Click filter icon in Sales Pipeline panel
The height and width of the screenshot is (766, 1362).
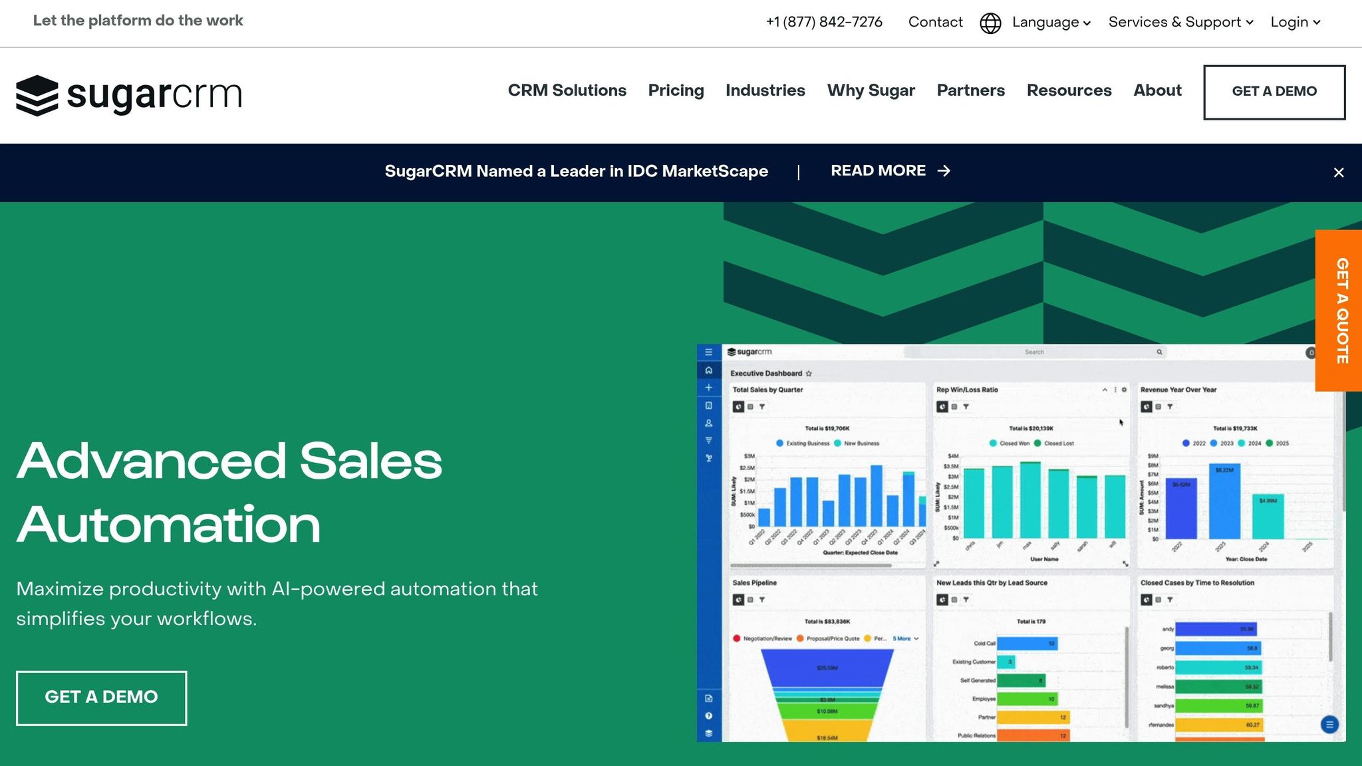point(762,600)
